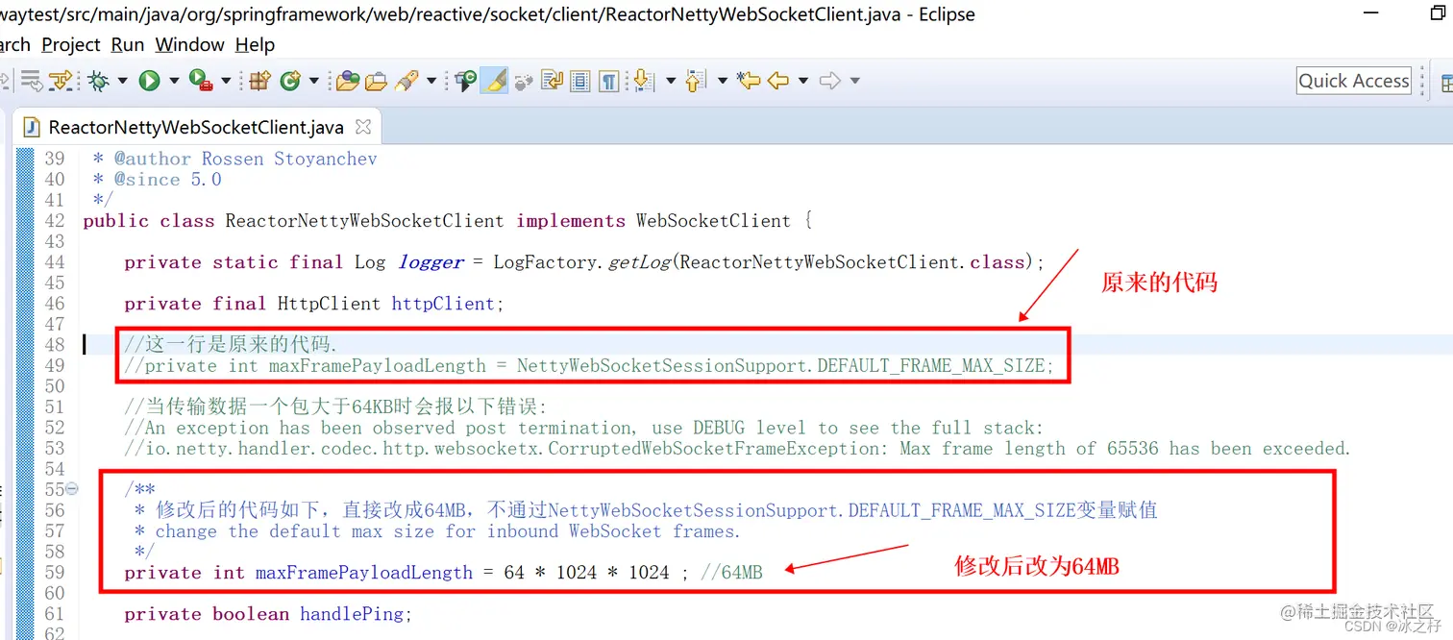This screenshot has width=1453, height=640.
Task: Click the External Tools run icon
Action: coord(201,81)
